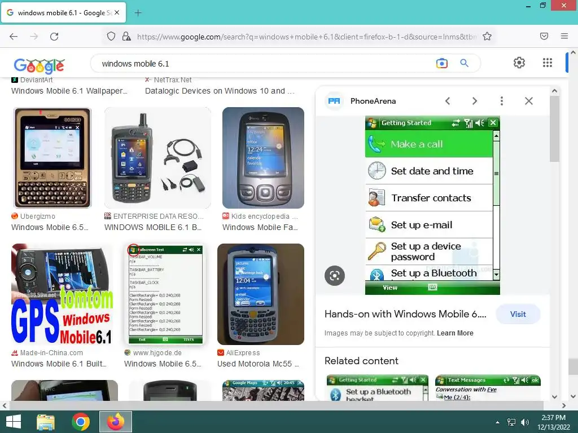Click the preview panel vertical scrollbar

pyautogui.click(x=554, y=129)
